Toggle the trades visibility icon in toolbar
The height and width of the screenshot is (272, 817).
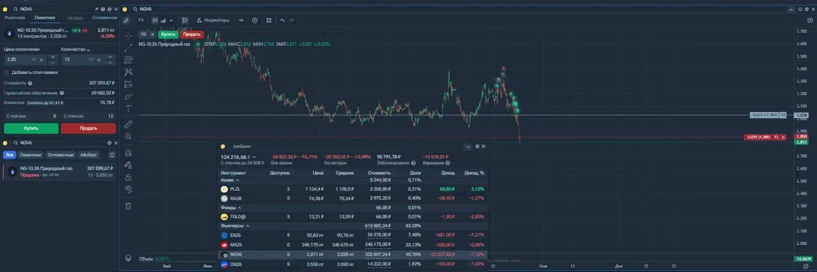click(x=241, y=20)
